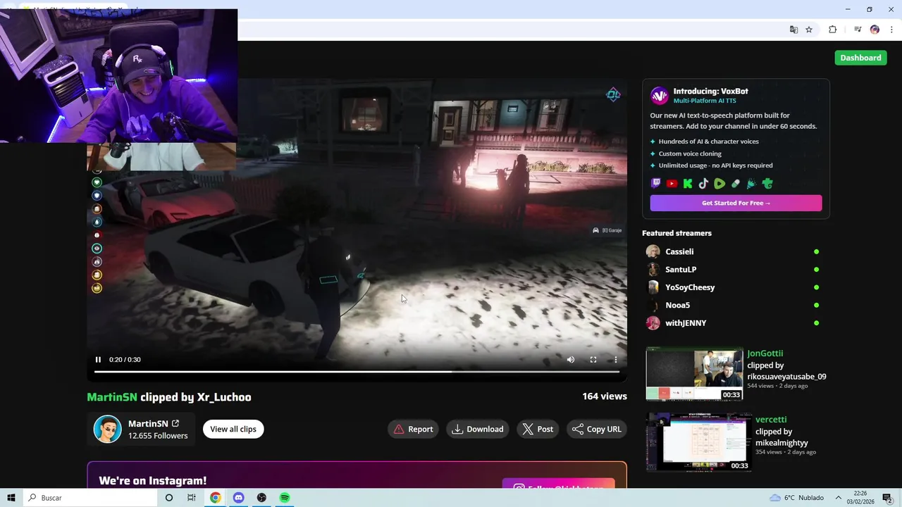Image resolution: width=902 pixels, height=507 pixels.
Task: Switch to Chrome on the taskbar
Action: click(215, 498)
